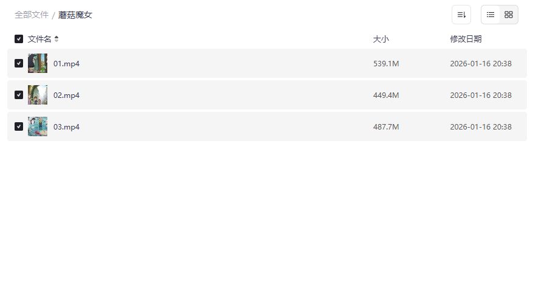Image resolution: width=533 pixels, height=301 pixels.
Task: Uncheck the 01.mp4 checkbox
Action: (x=19, y=63)
